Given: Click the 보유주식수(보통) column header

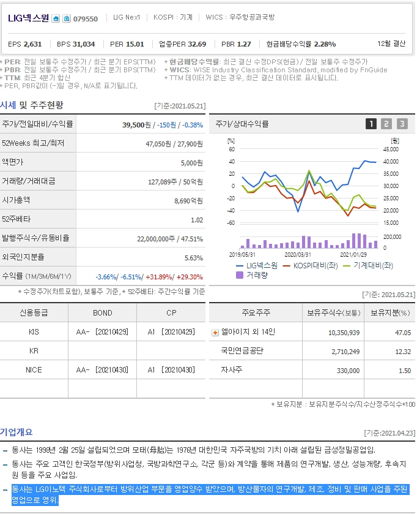Looking at the screenshot, I should tap(333, 312).
